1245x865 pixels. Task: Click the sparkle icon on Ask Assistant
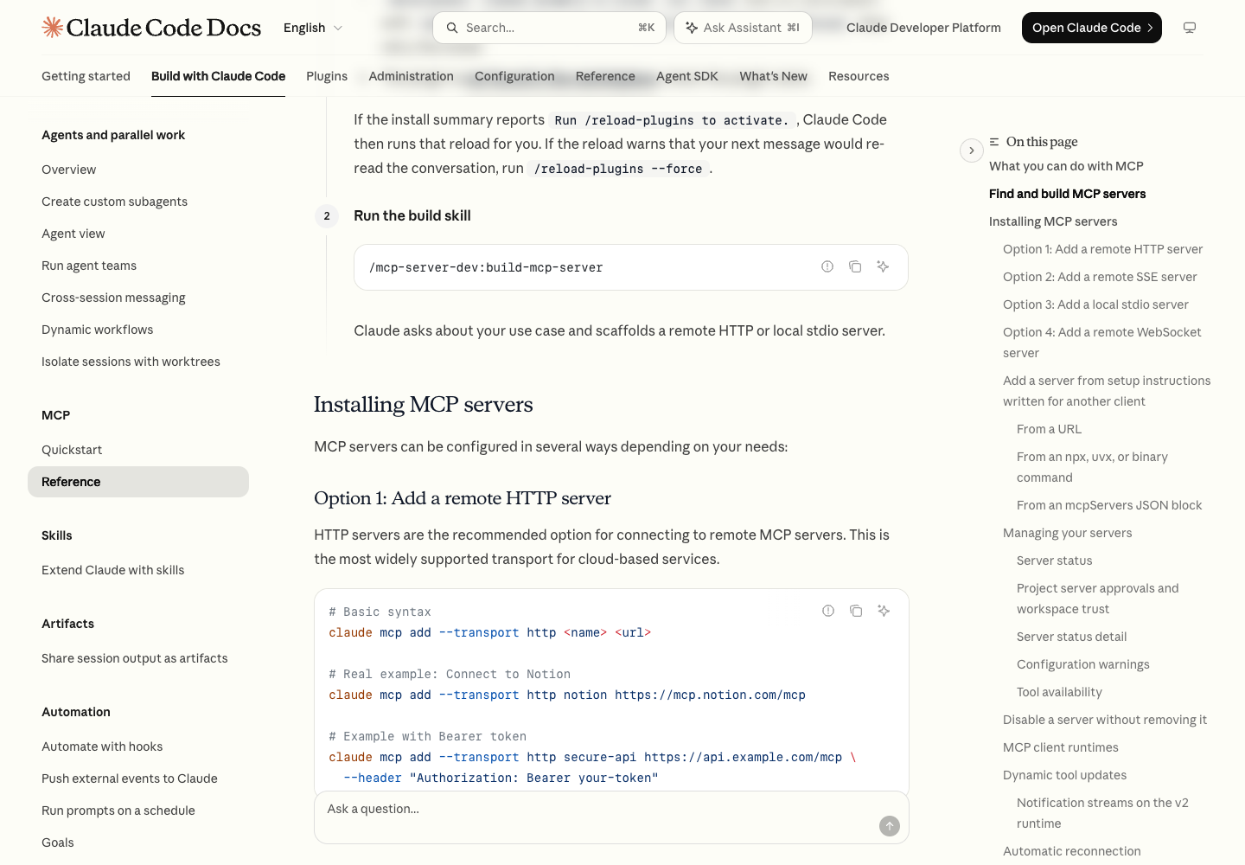tap(692, 28)
